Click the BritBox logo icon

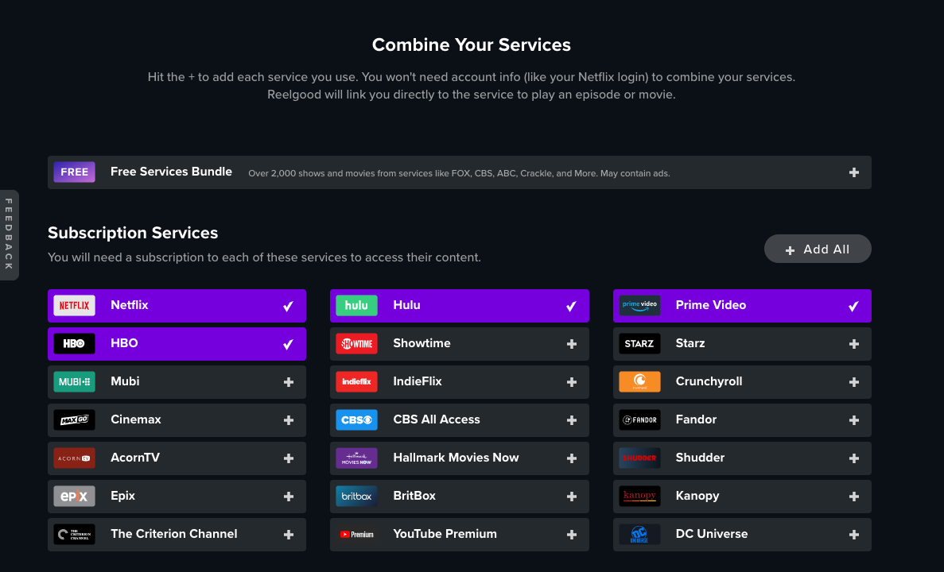click(356, 497)
